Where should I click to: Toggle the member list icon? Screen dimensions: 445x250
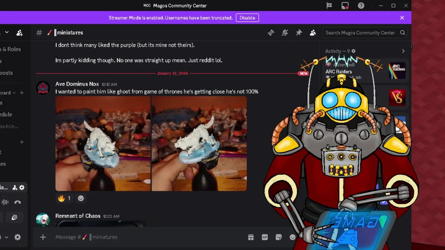coord(313,33)
